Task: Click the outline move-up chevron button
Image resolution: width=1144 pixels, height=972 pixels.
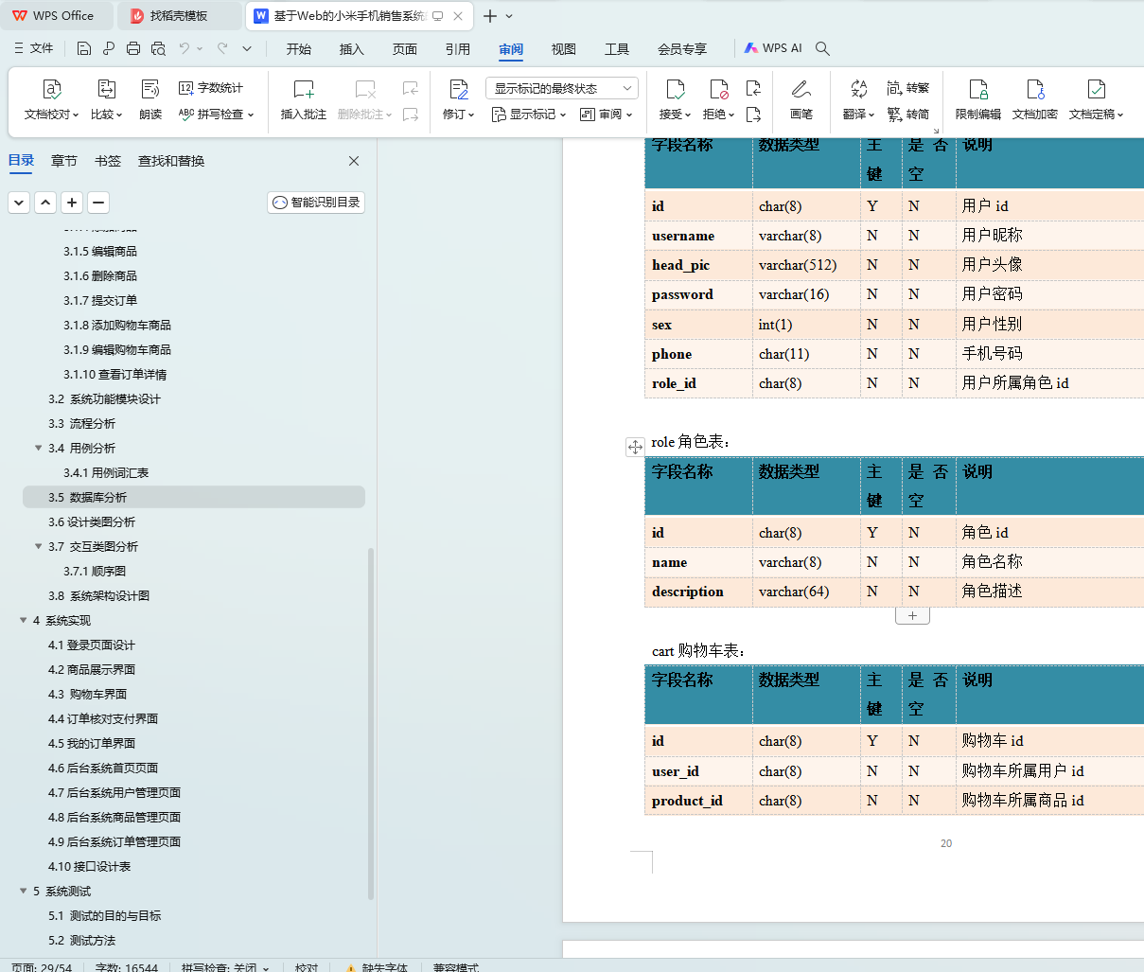Action: tap(45, 202)
